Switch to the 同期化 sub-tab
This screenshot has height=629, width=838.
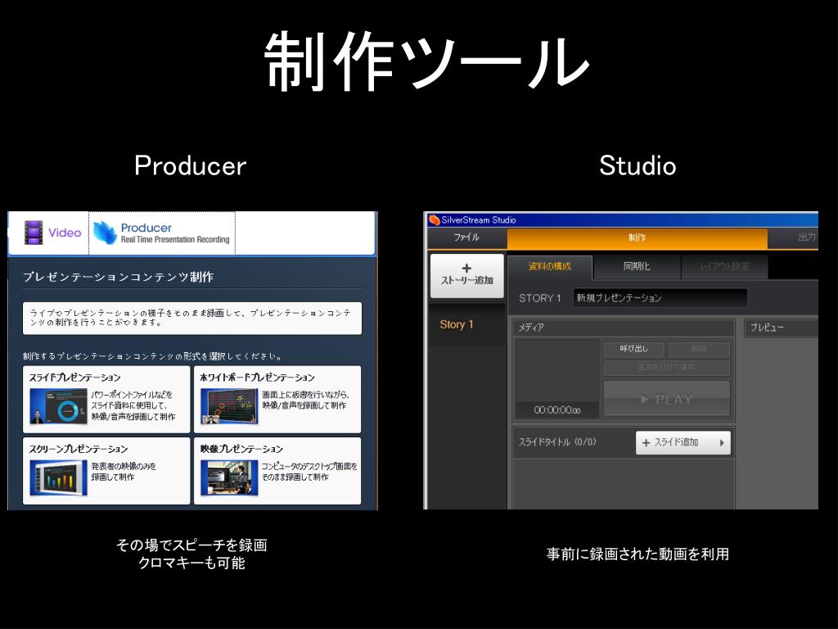point(637,267)
